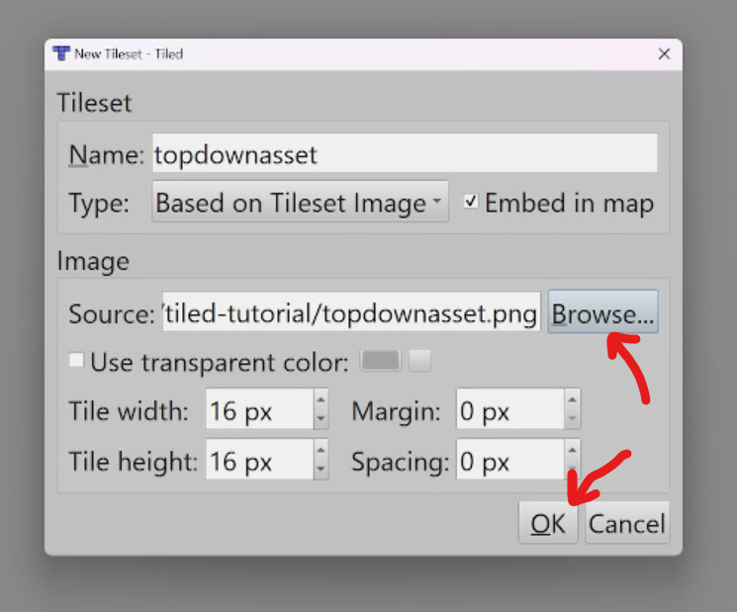Click the Source path input field

point(351,312)
